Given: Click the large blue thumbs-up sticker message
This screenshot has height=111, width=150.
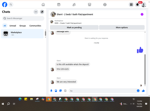Looking at the screenshot, I should (x=140, y=50).
